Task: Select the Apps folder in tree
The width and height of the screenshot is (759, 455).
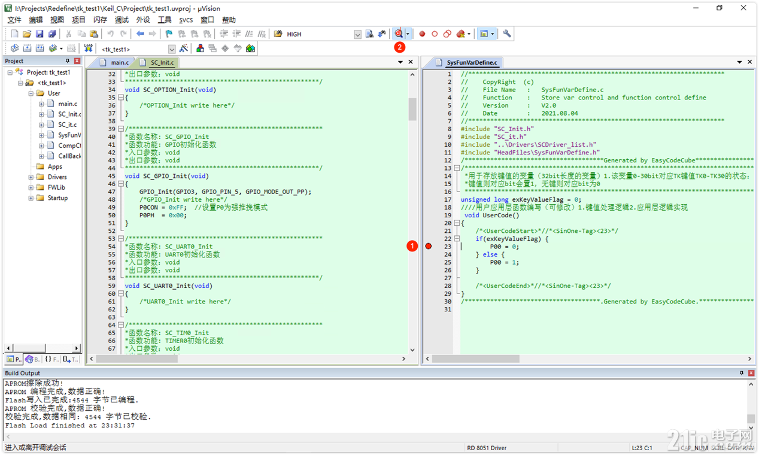Action: pos(55,166)
